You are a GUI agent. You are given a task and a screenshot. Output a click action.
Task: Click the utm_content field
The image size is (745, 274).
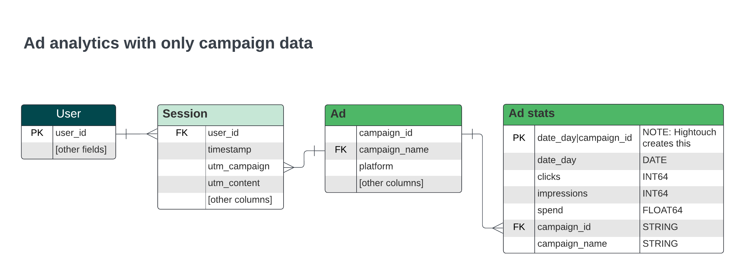[234, 183]
